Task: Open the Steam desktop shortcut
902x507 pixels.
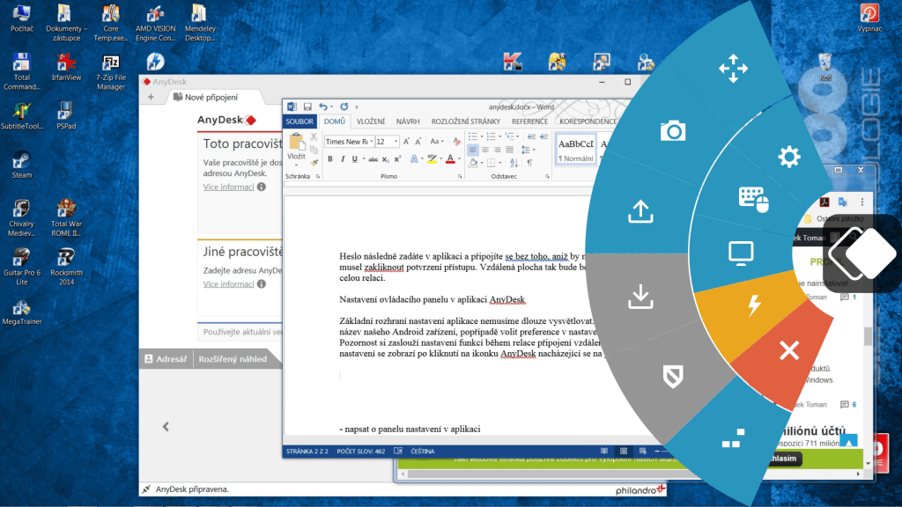Action: point(22,165)
